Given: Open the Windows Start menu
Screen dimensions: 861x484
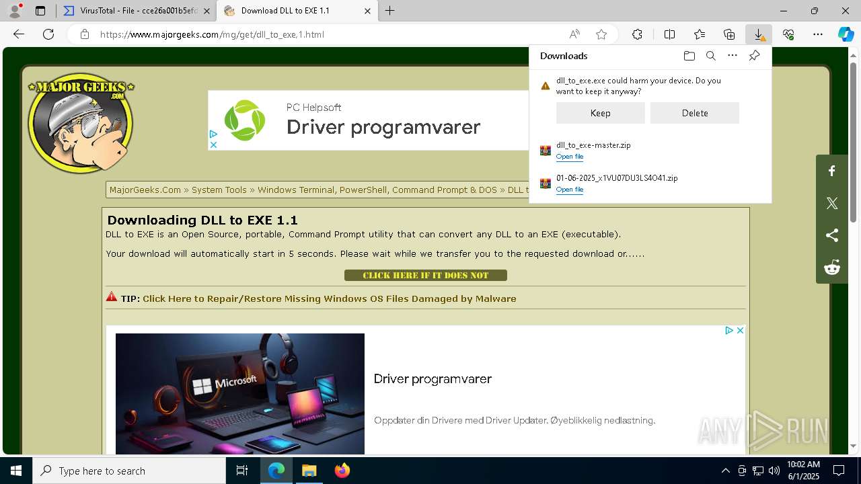Looking at the screenshot, I should click(x=16, y=471).
